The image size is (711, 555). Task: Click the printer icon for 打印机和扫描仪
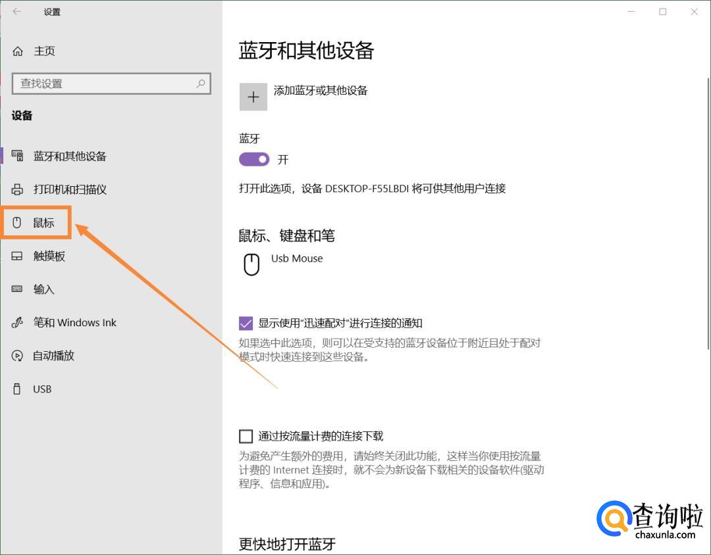click(x=17, y=189)
